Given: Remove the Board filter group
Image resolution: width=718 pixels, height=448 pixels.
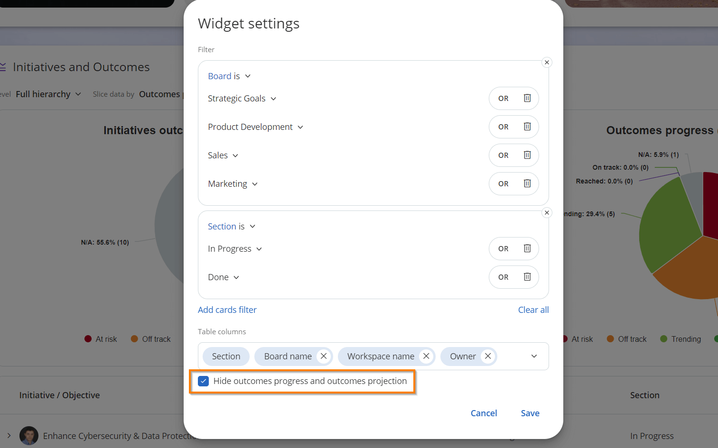Looking at the screenshot, I should [547, 62].
